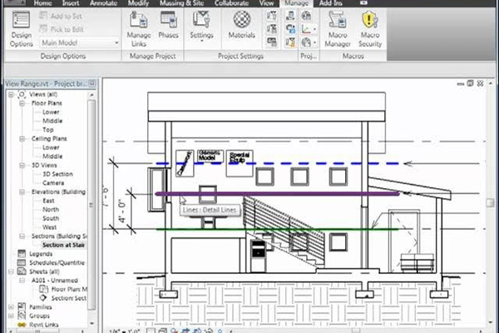Select the blue dashed line in section
Image resolution: width=499 pixels, height=333 pixels.
tap(277, 163)
